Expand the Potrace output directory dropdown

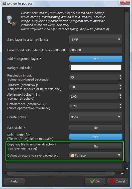coord(96,155)
